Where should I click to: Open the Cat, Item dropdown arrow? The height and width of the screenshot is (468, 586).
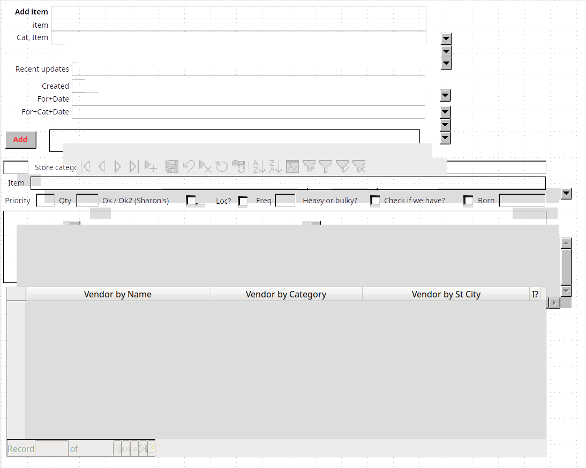pos(446,39)
